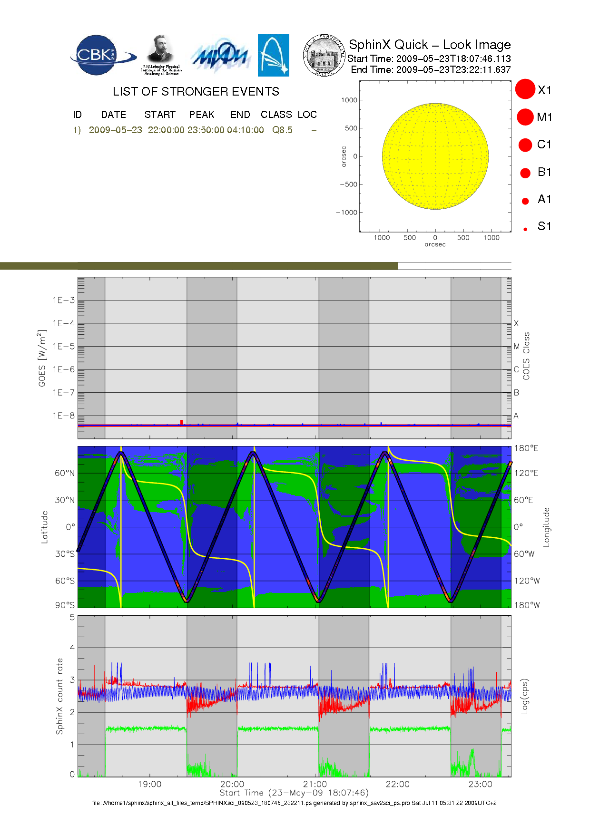This screenshot has width=590, height=834.
Task: Click the CLASS column header
Action: (276, 115)
